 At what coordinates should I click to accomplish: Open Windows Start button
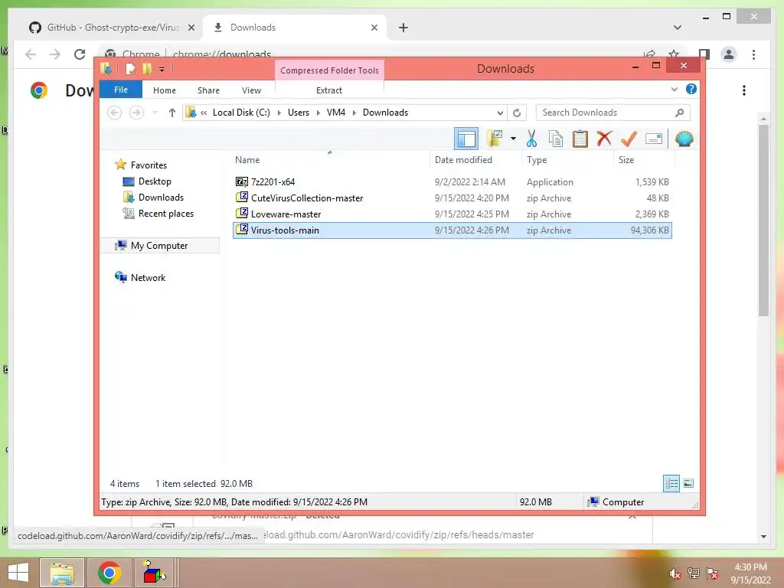pos(18,573)
